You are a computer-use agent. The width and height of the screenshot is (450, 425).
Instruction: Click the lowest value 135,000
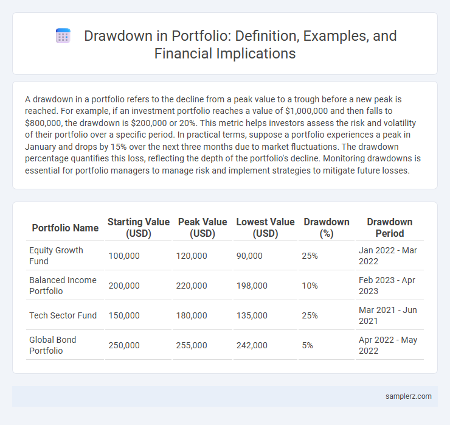click(x=252, y=315)
